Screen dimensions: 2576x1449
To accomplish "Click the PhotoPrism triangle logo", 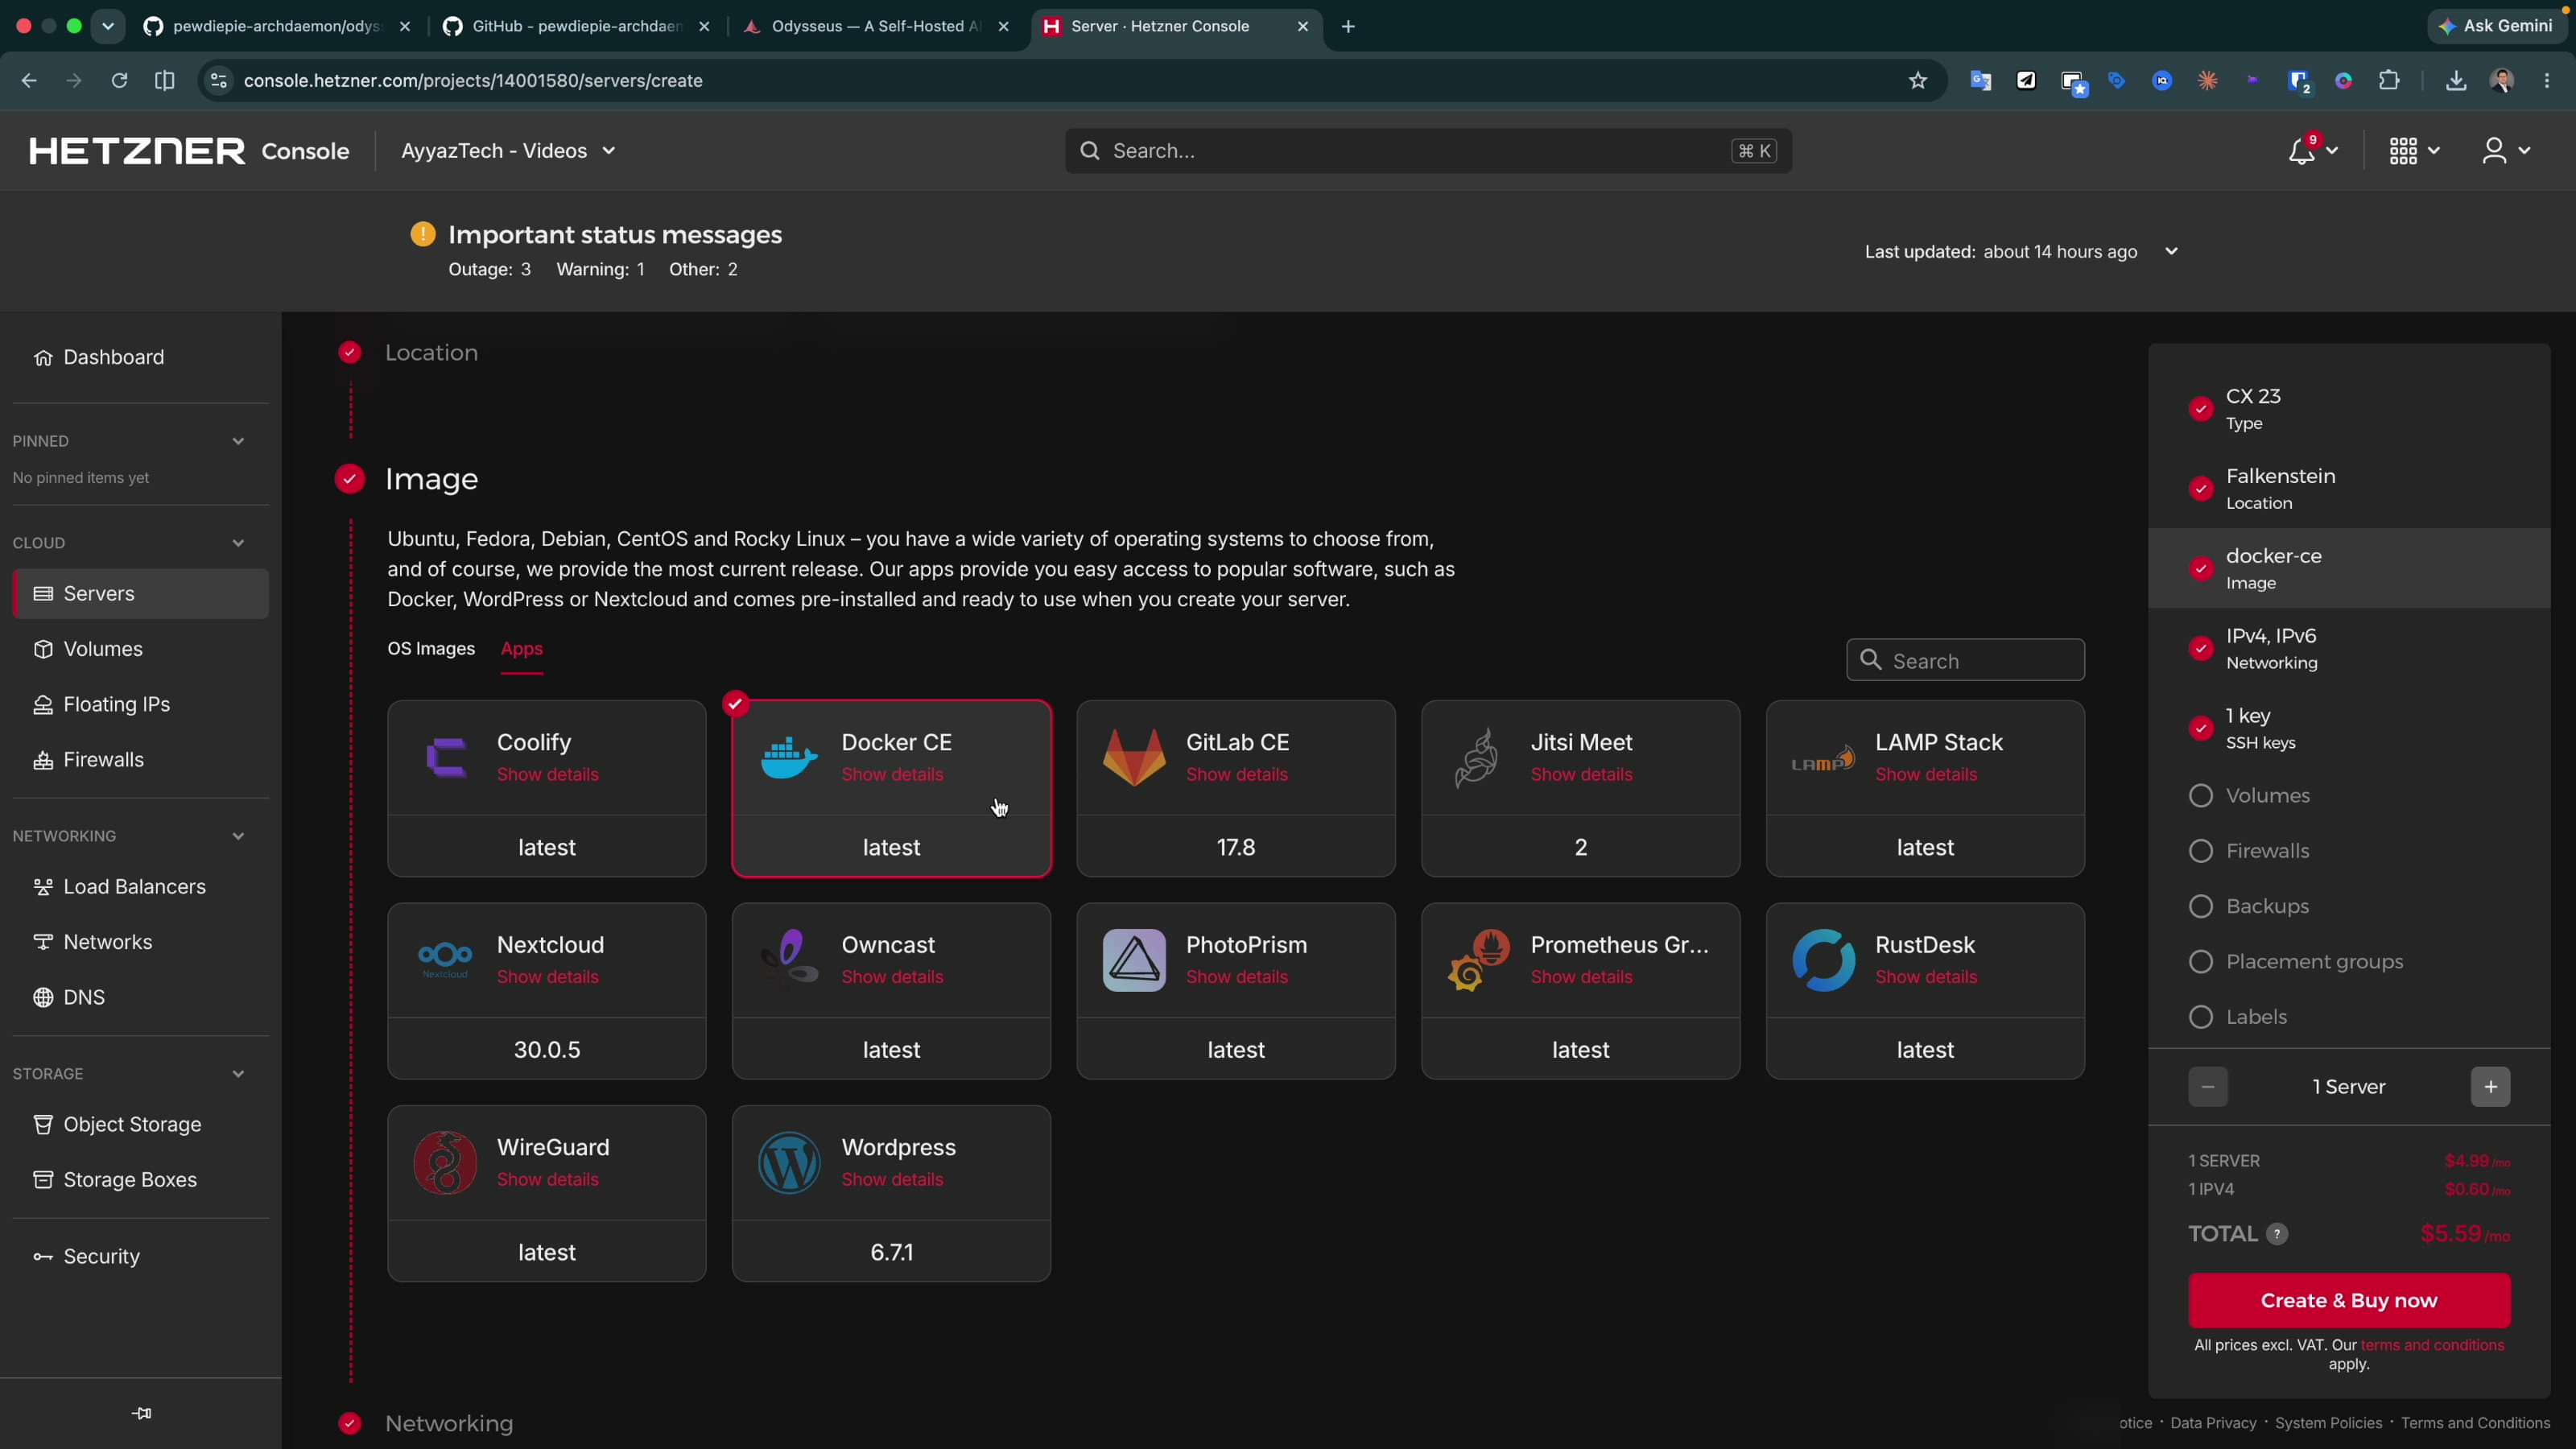I will click(1134, 960).
